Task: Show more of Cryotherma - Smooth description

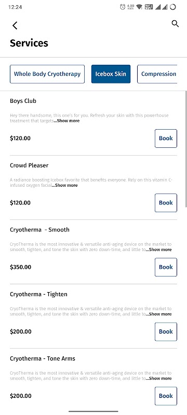Action: pyautogui.click(x=158, y=250)
